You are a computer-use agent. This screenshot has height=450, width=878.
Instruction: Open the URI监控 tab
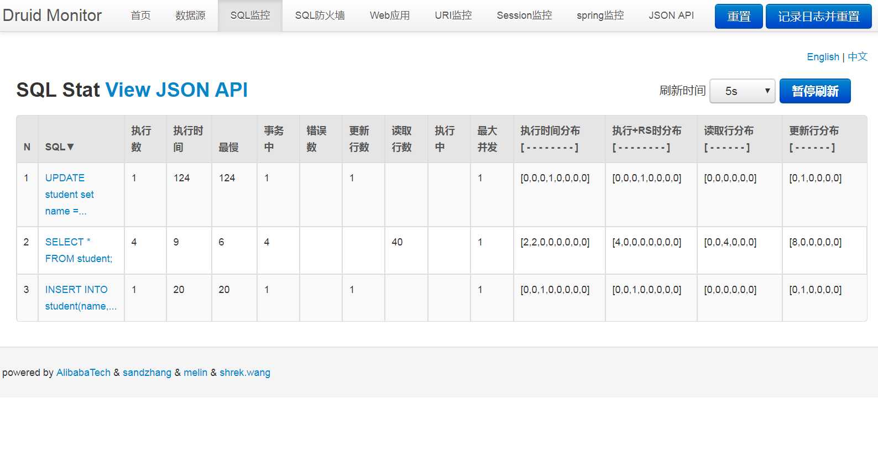(453, 15)
